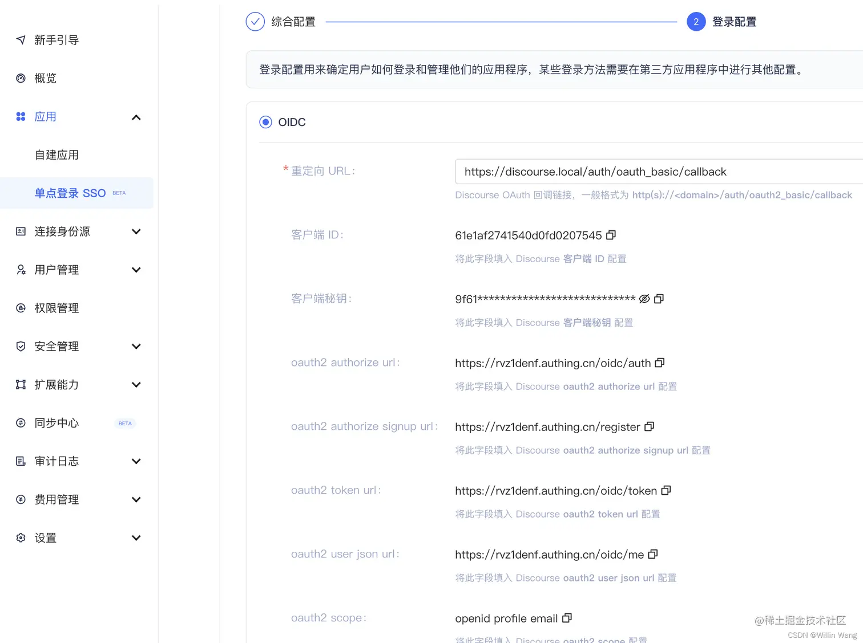This screenshot has height=643, width=863.
Task: Expand the 安全管理 section
Action: [x=136, y=346]
